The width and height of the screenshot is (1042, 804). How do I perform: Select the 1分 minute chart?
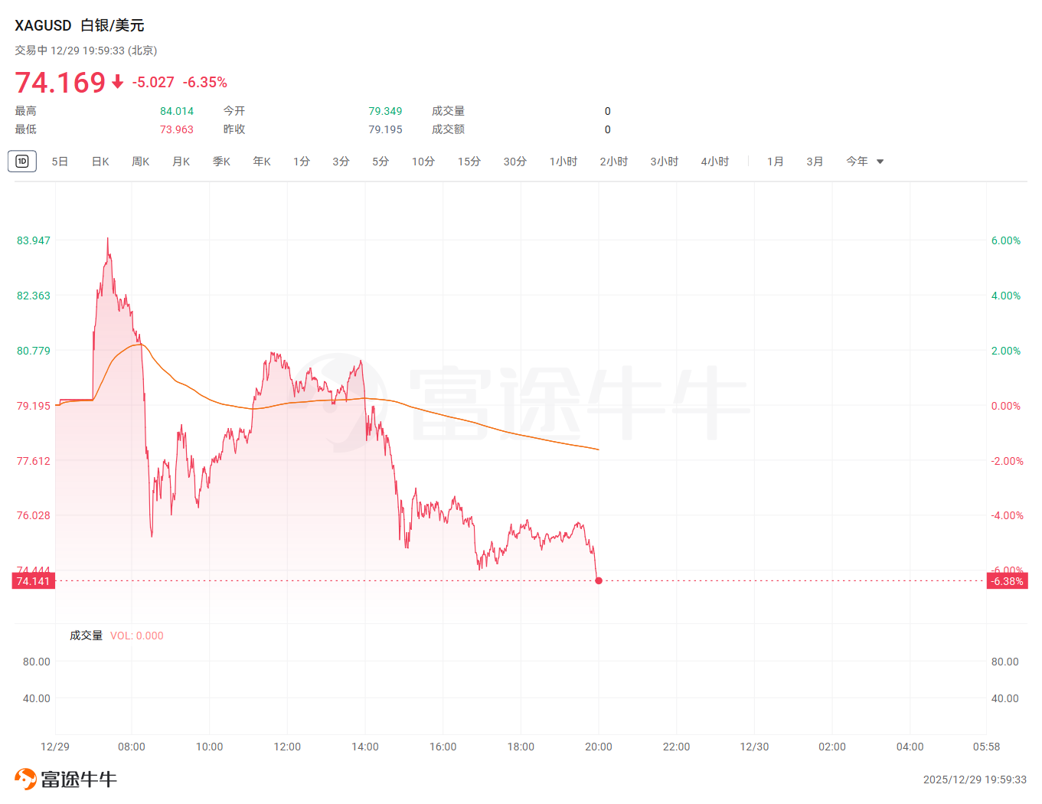pos(302,162)
